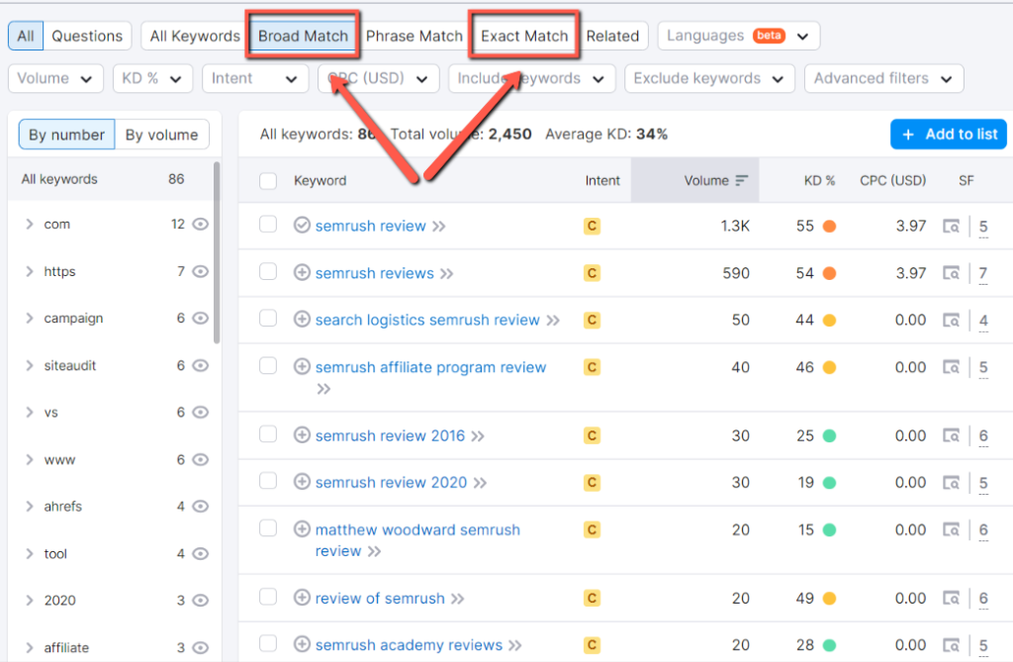This screenshot has height=662, width=1013.
Task: Click plus icon next to "search logistics semrush review"
Action: coord(302,320)
